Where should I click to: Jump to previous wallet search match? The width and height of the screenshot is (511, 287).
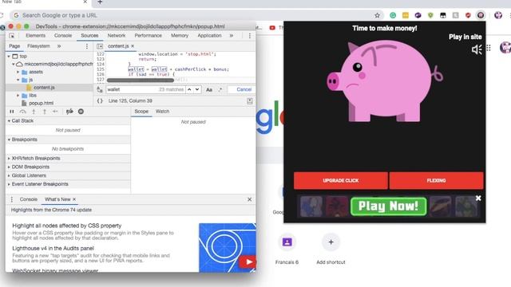click(189, 89)
